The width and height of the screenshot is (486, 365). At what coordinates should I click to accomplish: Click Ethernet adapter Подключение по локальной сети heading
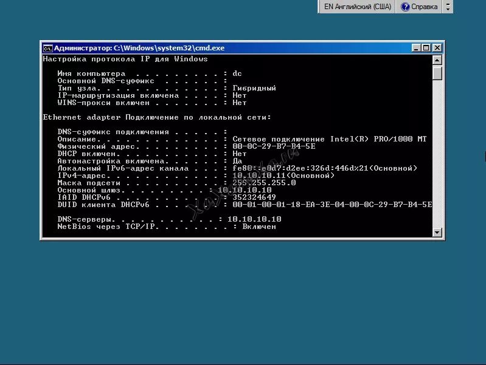157,117
